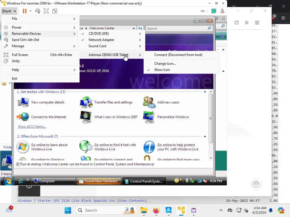
Task: Launch Internet Explorer from quick launch
Action: 21,181
